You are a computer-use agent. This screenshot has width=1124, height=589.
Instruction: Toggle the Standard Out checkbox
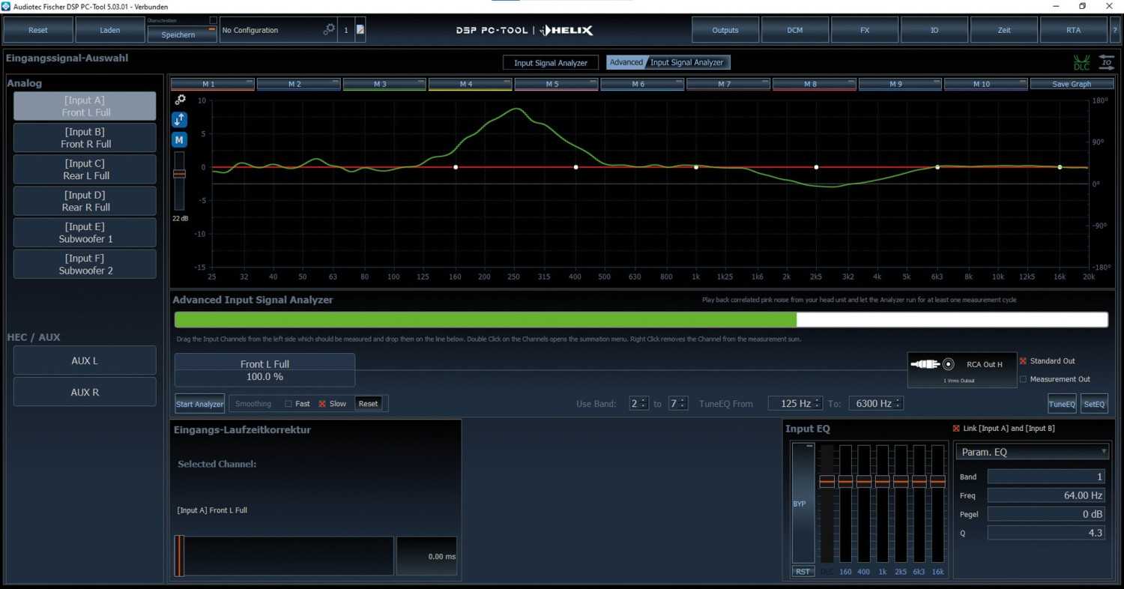pyautogui.click(x=1023, y=361)
